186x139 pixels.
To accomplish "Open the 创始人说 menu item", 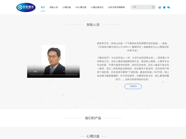I will coord(54,7).
